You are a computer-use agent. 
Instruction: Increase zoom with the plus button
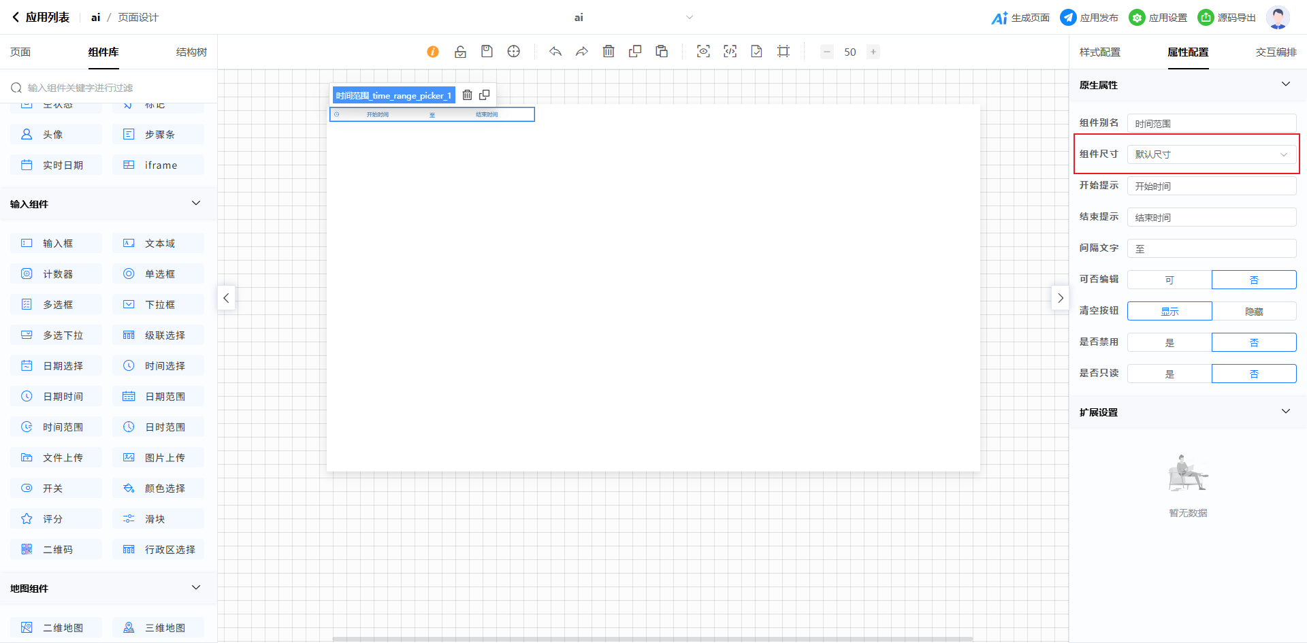[873, 52]
